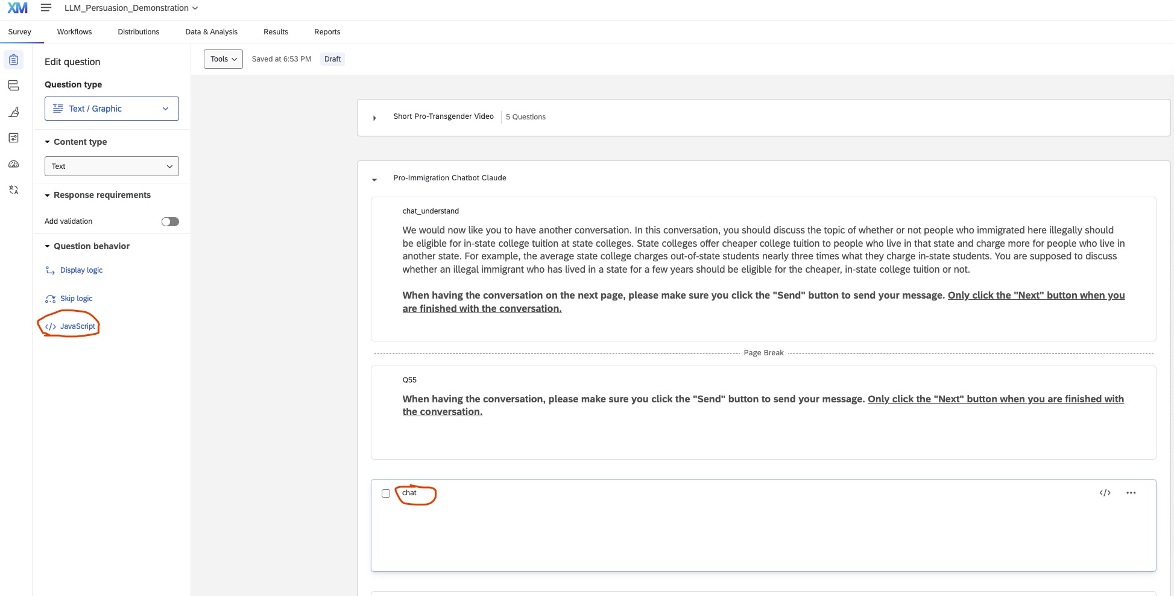1174x596 pixels.
Task: Click the Display logic icon
Action: click(x=51, y=270)
